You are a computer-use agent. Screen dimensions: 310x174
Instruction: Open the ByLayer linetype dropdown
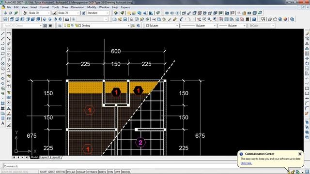point(215,26)
